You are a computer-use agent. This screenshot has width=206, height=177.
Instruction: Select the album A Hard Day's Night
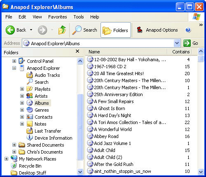112,115
